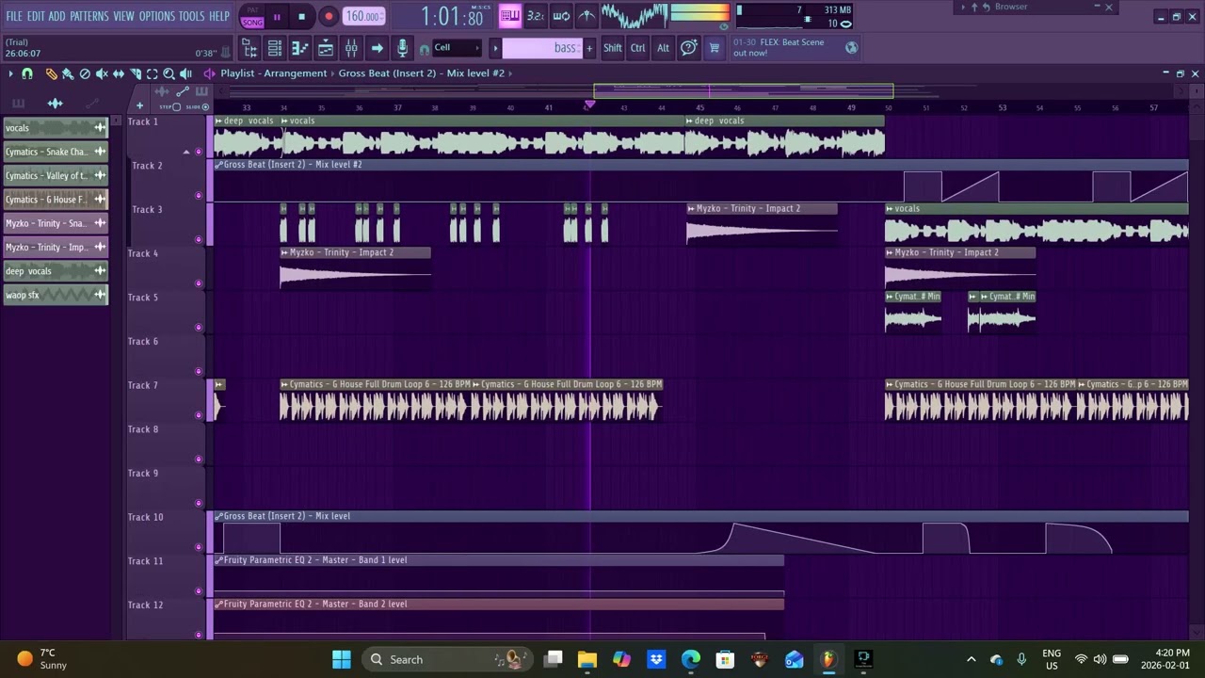Open the Browser panel options arrow
The width and height of the screenshot is (1205, 678).
pos(963,7)
